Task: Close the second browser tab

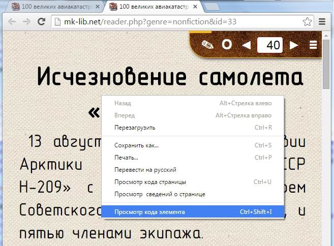Action: tap(195, 7)
